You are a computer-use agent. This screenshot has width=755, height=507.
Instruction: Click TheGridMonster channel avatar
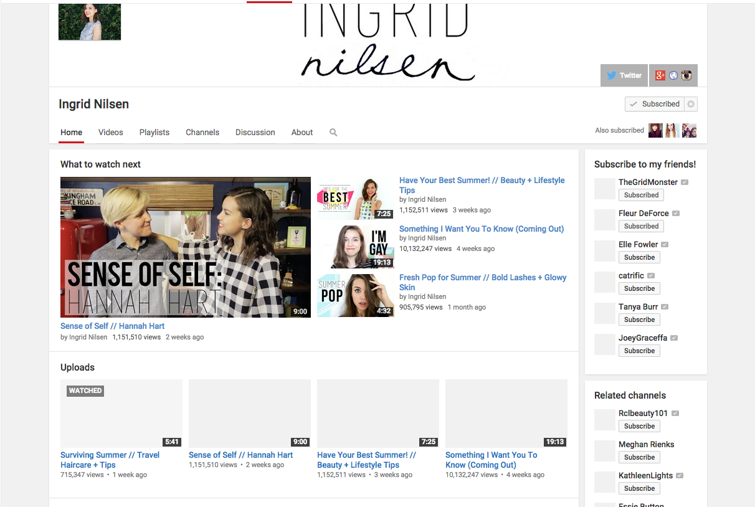click(605, 189)
